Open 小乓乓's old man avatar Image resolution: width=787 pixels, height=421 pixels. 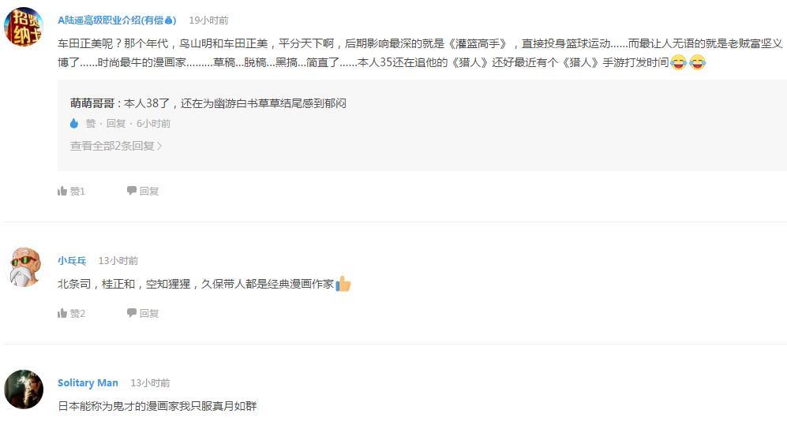click(x=24, y=266)
